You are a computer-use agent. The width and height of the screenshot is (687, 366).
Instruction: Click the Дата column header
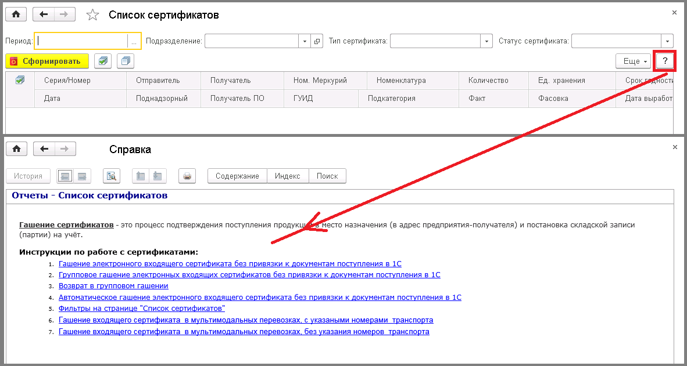[80, 99]
